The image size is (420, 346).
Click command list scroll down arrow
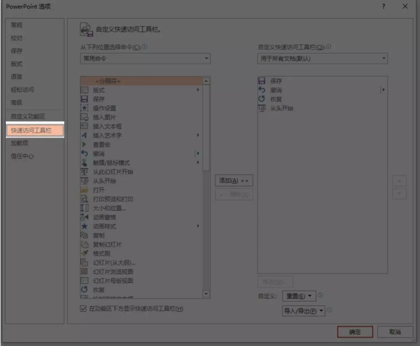tap(206, 293)
